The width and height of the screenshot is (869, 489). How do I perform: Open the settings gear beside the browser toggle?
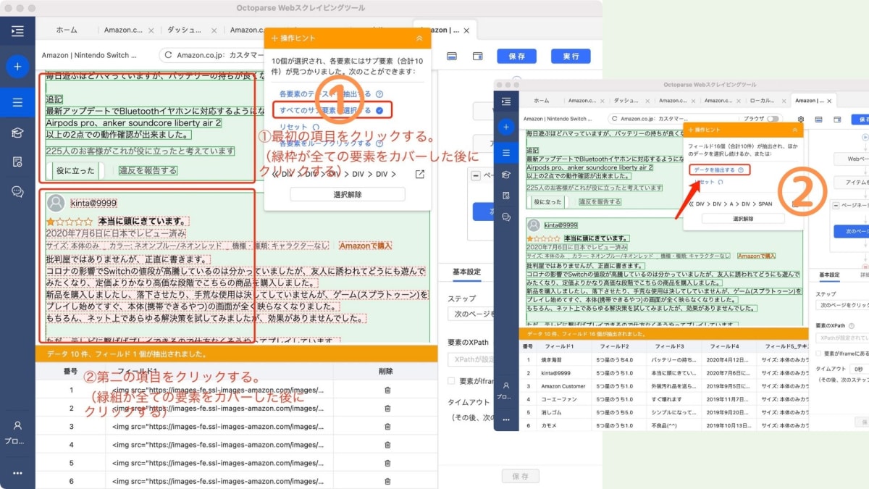pyautogui.click(x=801, y=119)
